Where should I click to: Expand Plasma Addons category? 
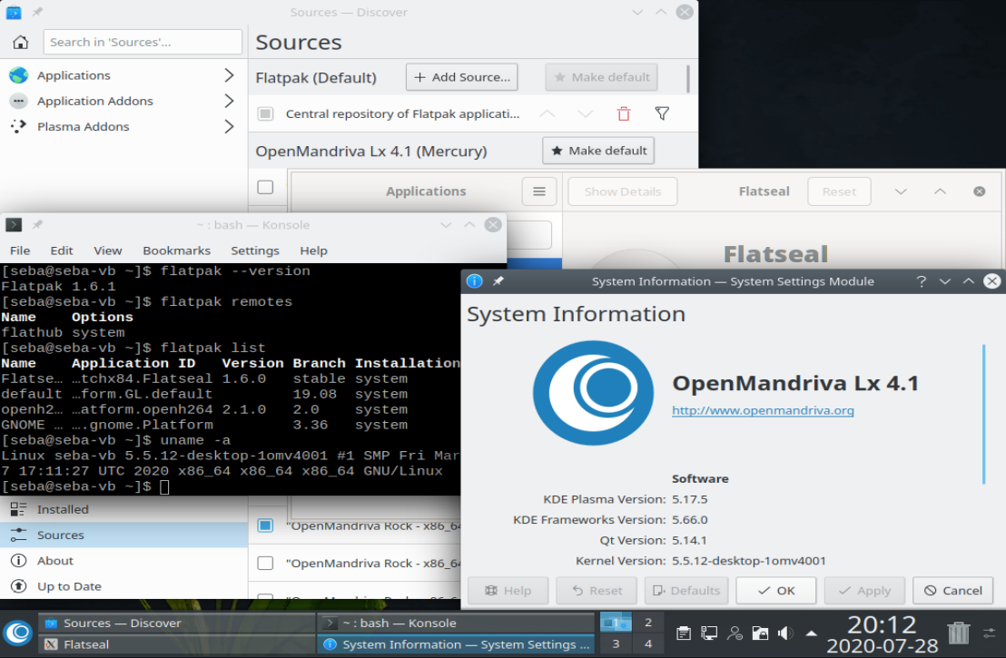tap(229, 126)
